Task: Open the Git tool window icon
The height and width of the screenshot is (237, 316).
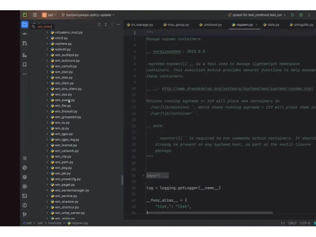Action: [25, 214]
